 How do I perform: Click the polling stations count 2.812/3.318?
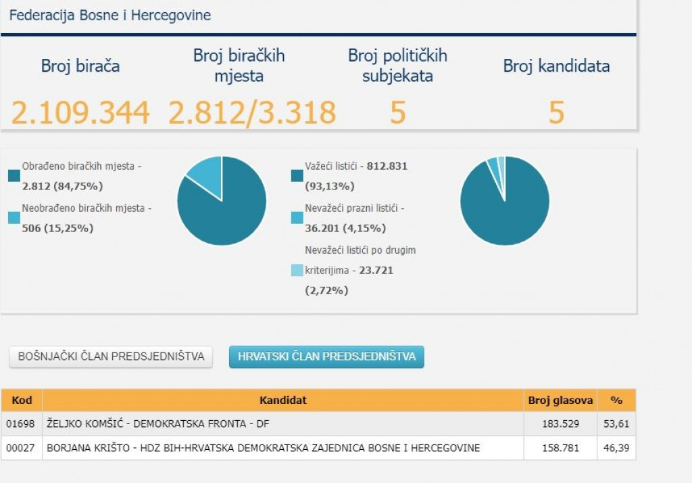point(251,112)
